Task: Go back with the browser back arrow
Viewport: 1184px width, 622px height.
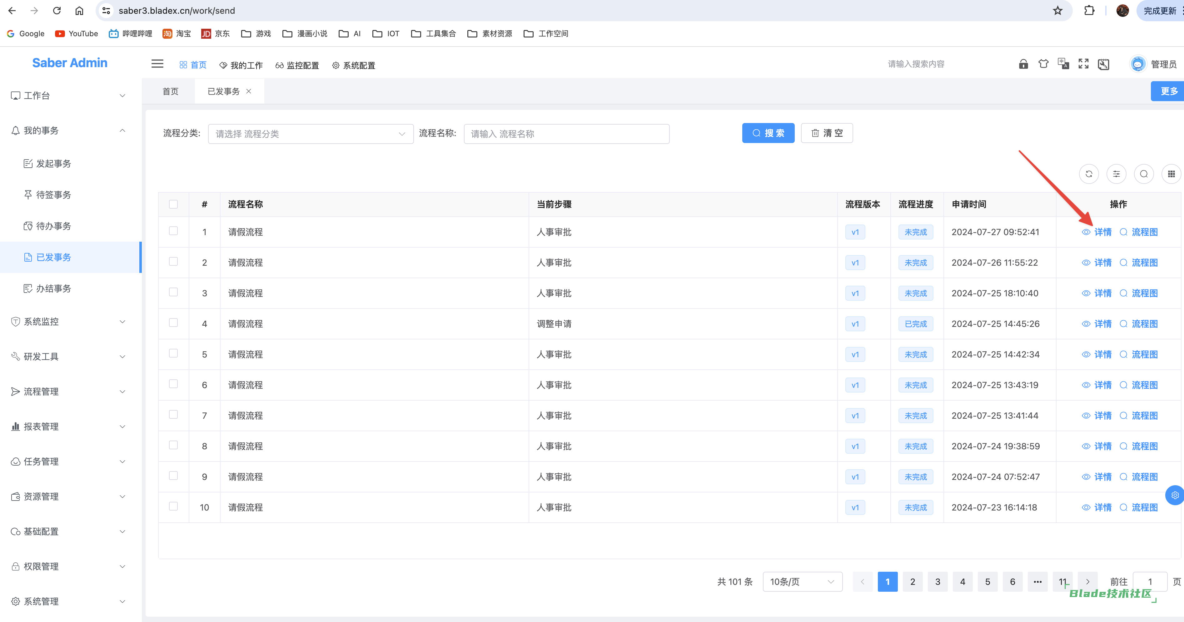Action: 12,11
